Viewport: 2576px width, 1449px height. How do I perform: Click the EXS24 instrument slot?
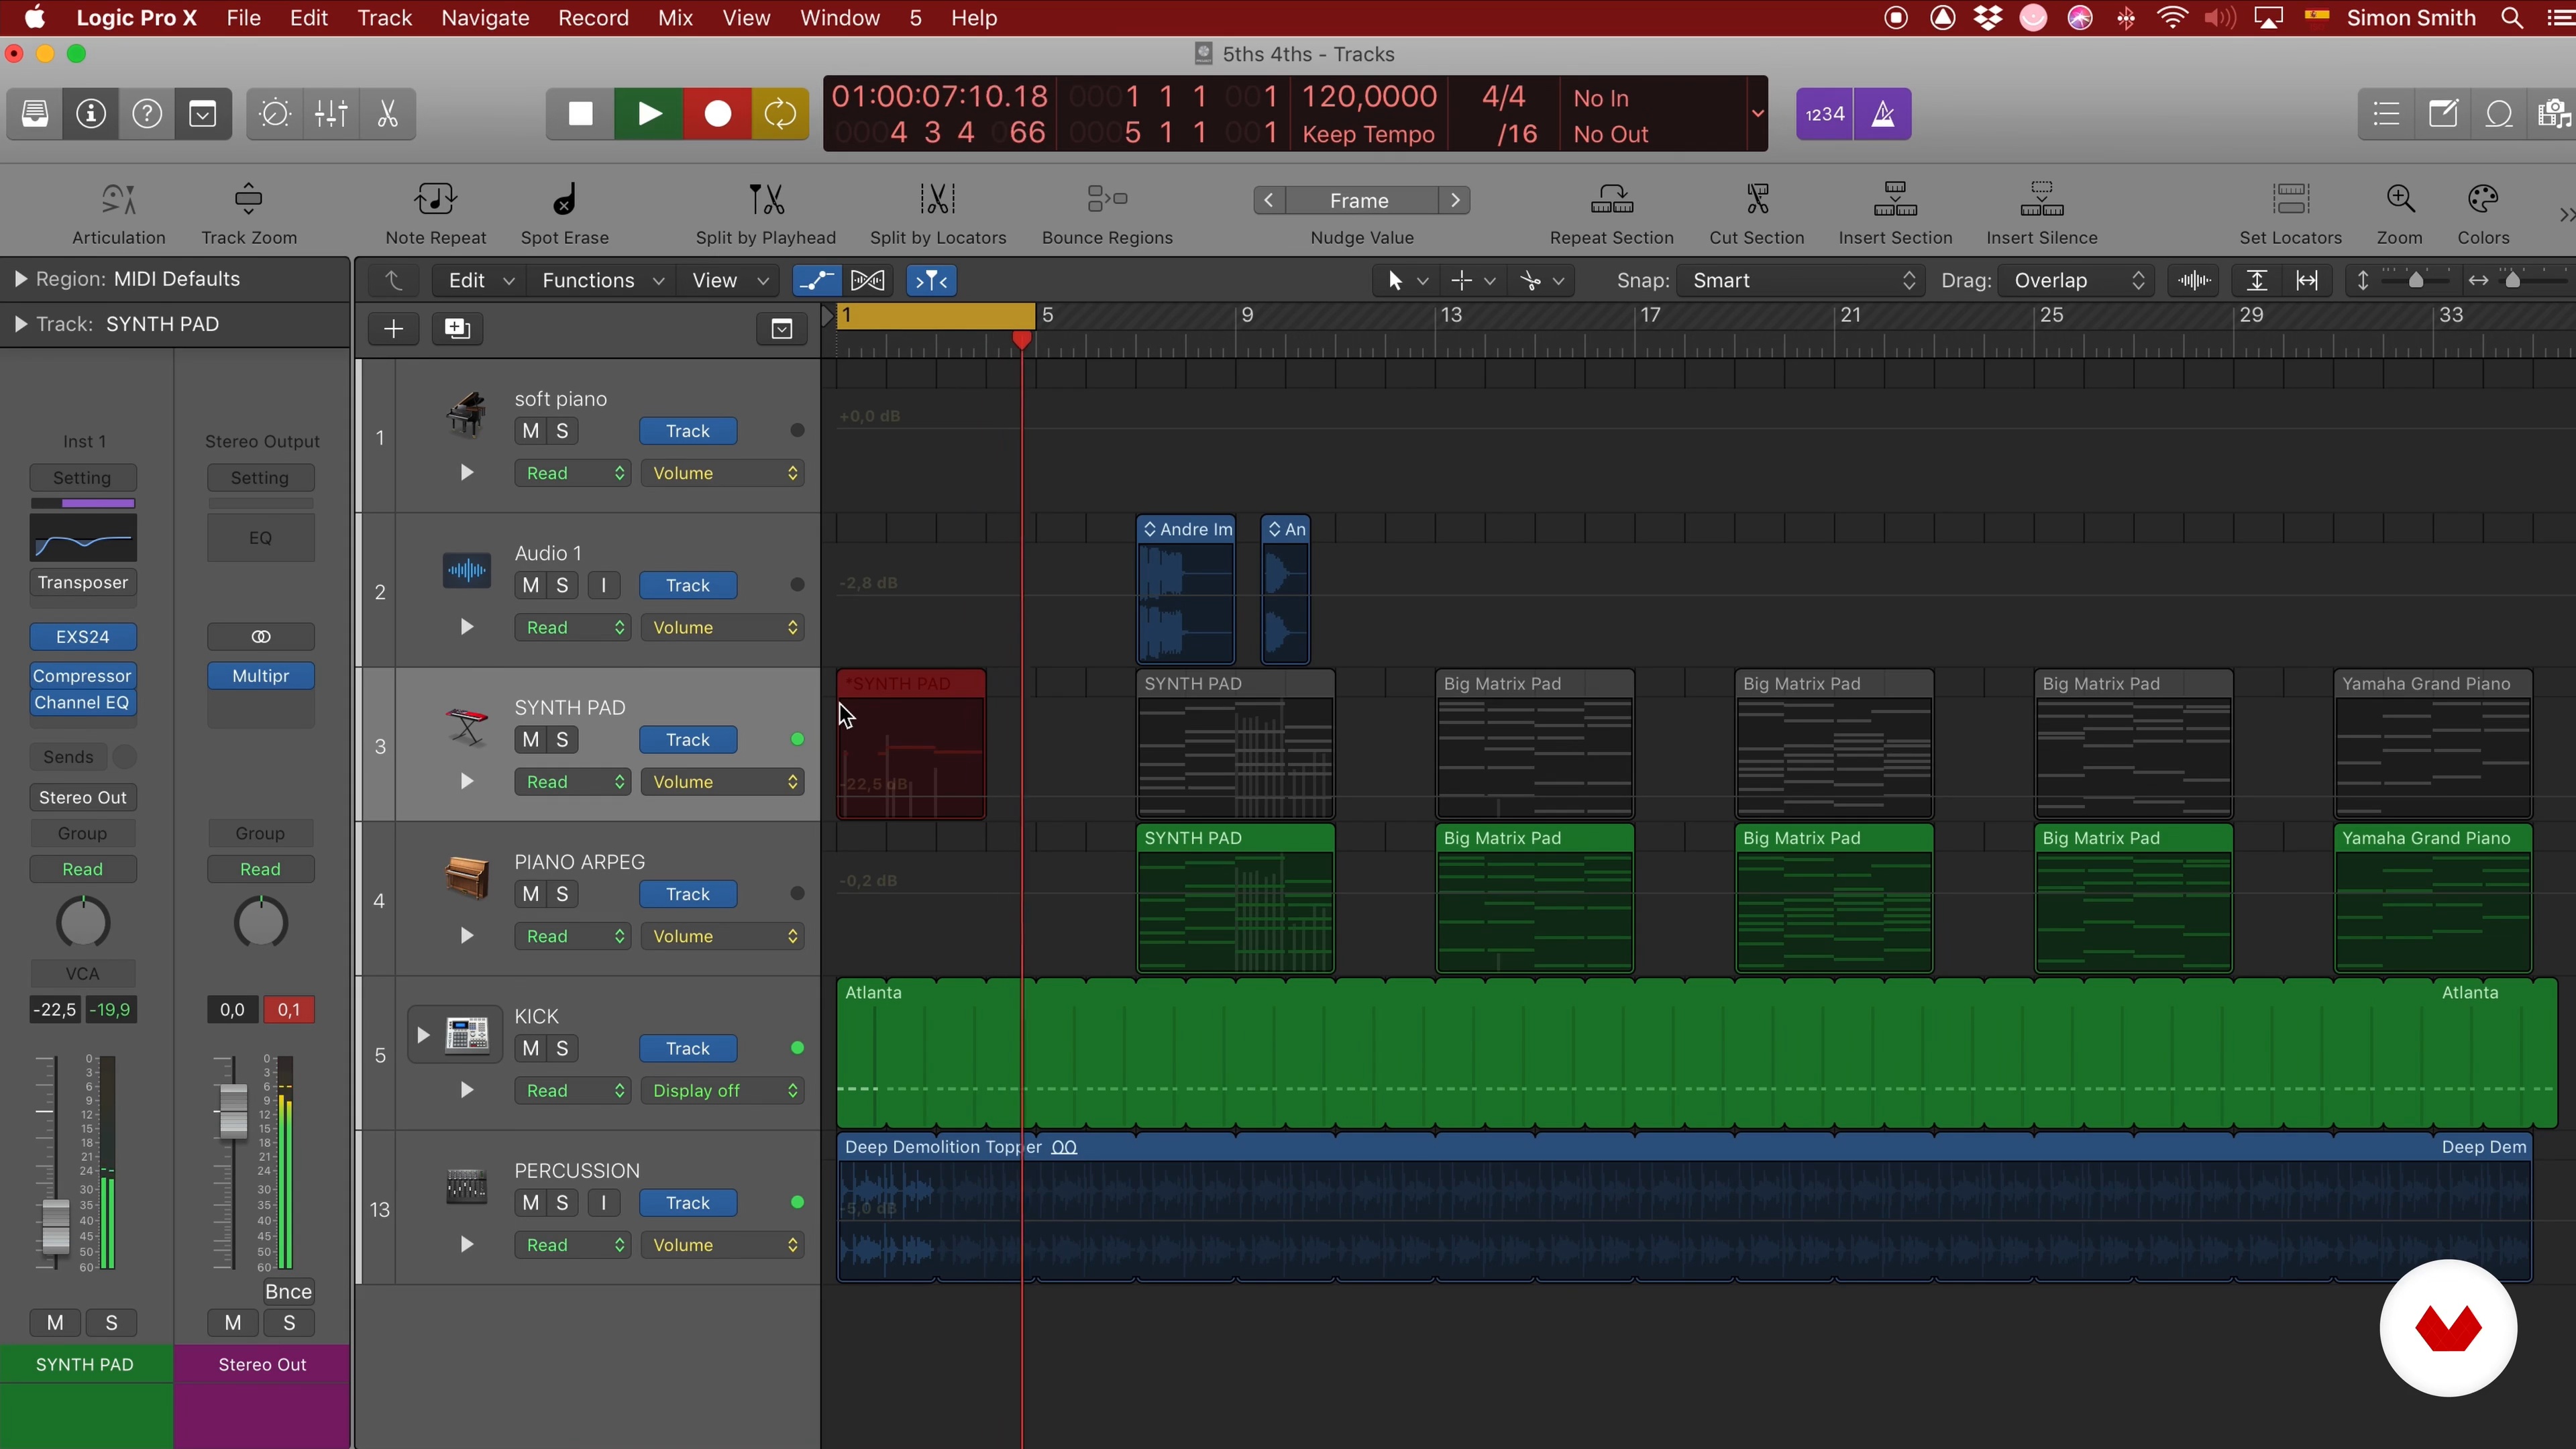[83, 637]
